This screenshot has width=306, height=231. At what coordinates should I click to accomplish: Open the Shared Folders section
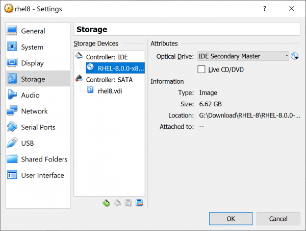(x=44, y=159)
